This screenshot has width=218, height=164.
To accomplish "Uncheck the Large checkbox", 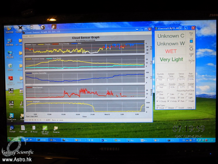I will (x=191, y=56).
